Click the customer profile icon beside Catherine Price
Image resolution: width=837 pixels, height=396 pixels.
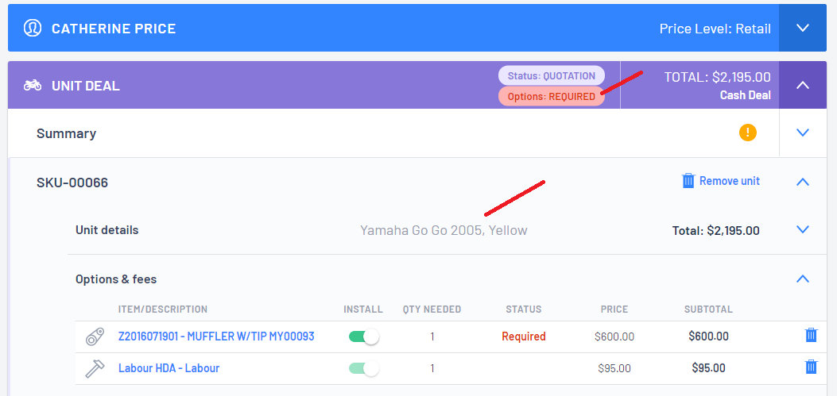33,29
